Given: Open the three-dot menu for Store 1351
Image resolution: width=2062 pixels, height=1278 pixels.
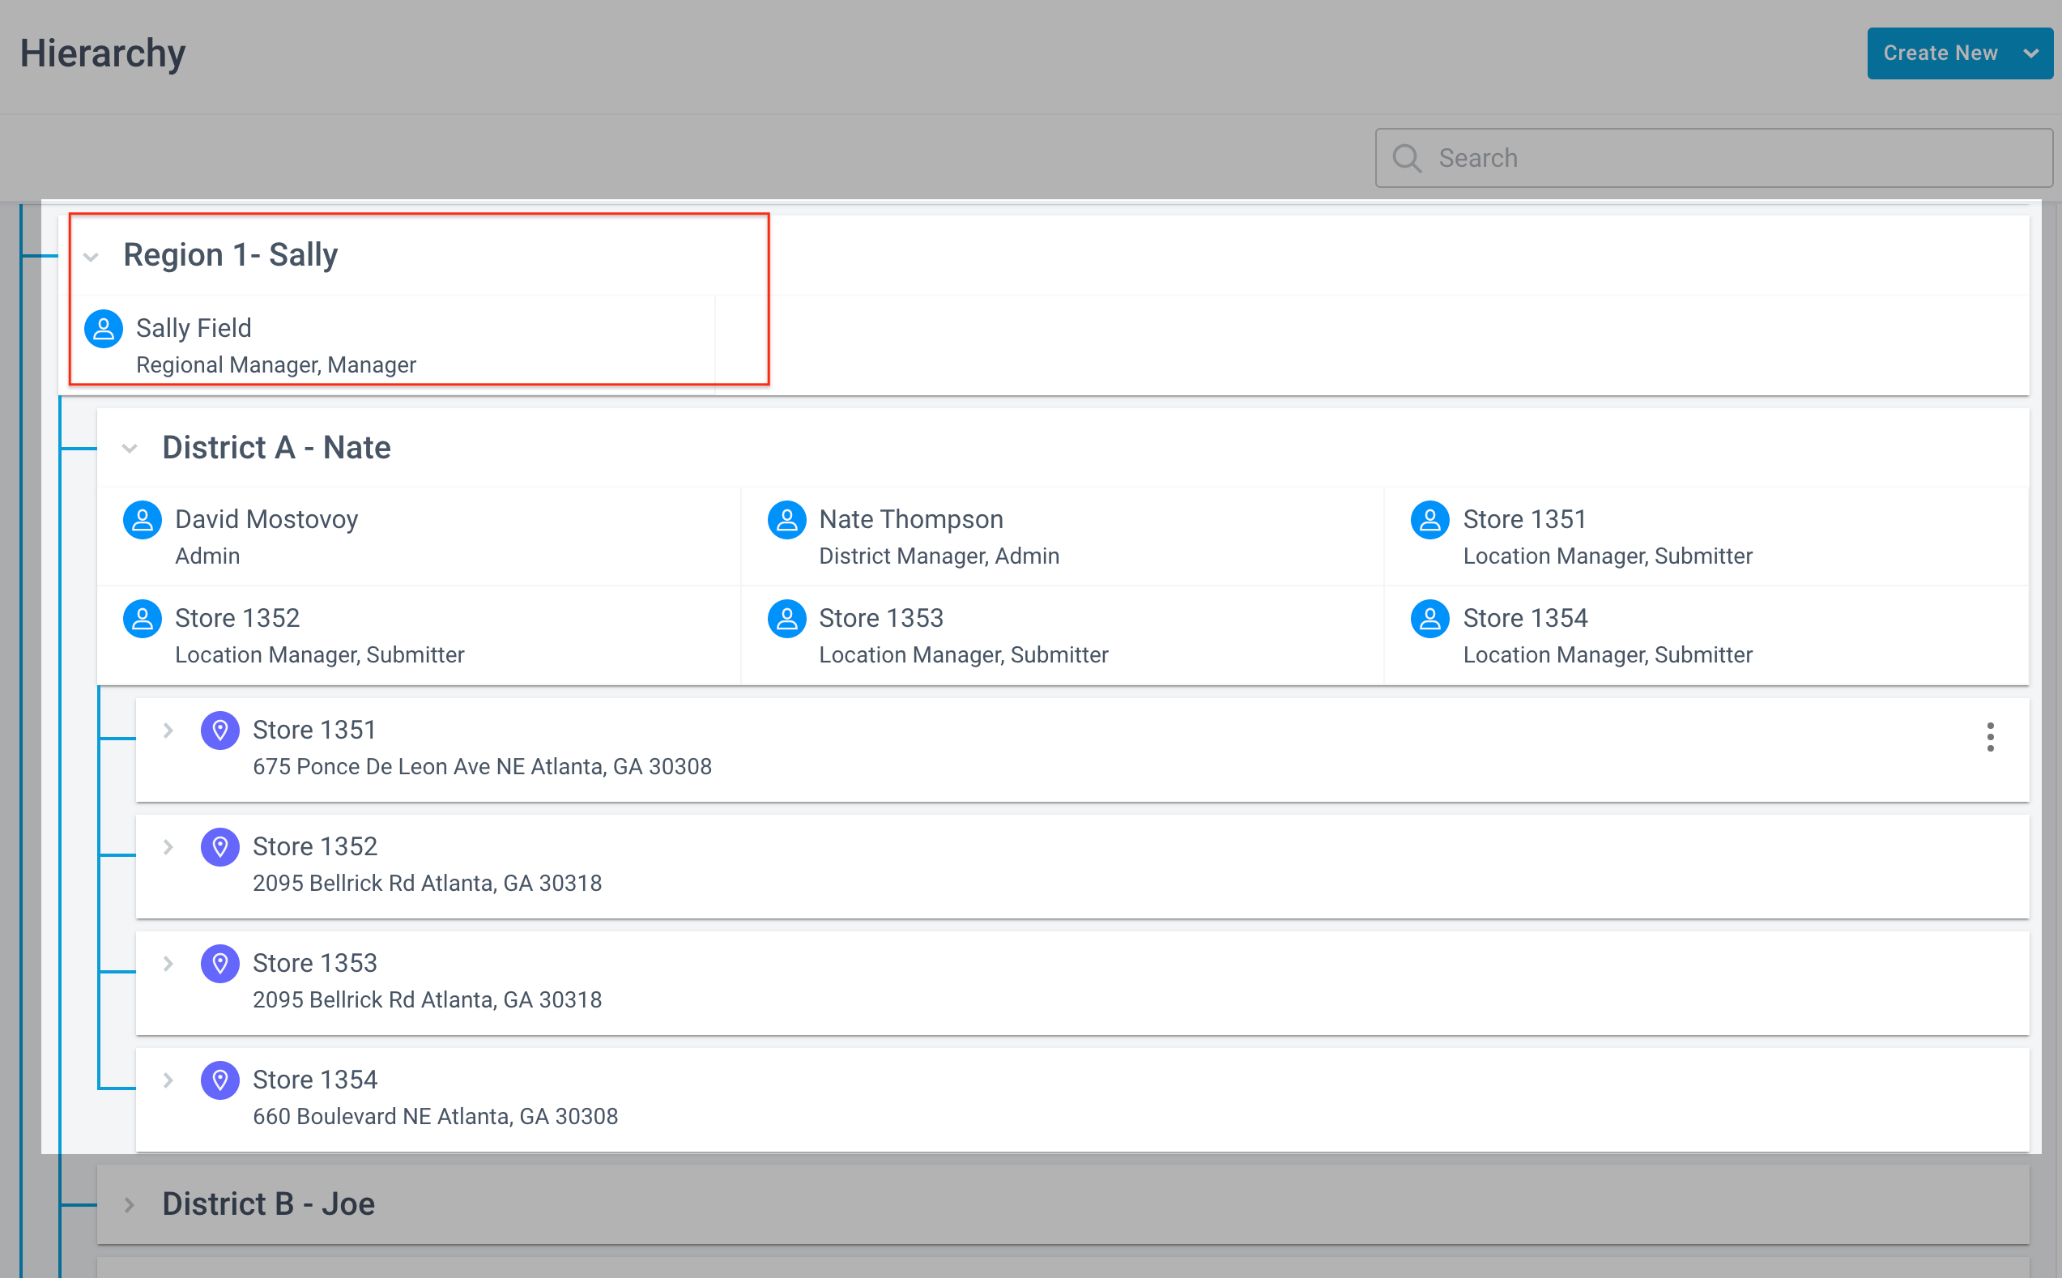Looking at the screenshot, I should coord(1990,737).
